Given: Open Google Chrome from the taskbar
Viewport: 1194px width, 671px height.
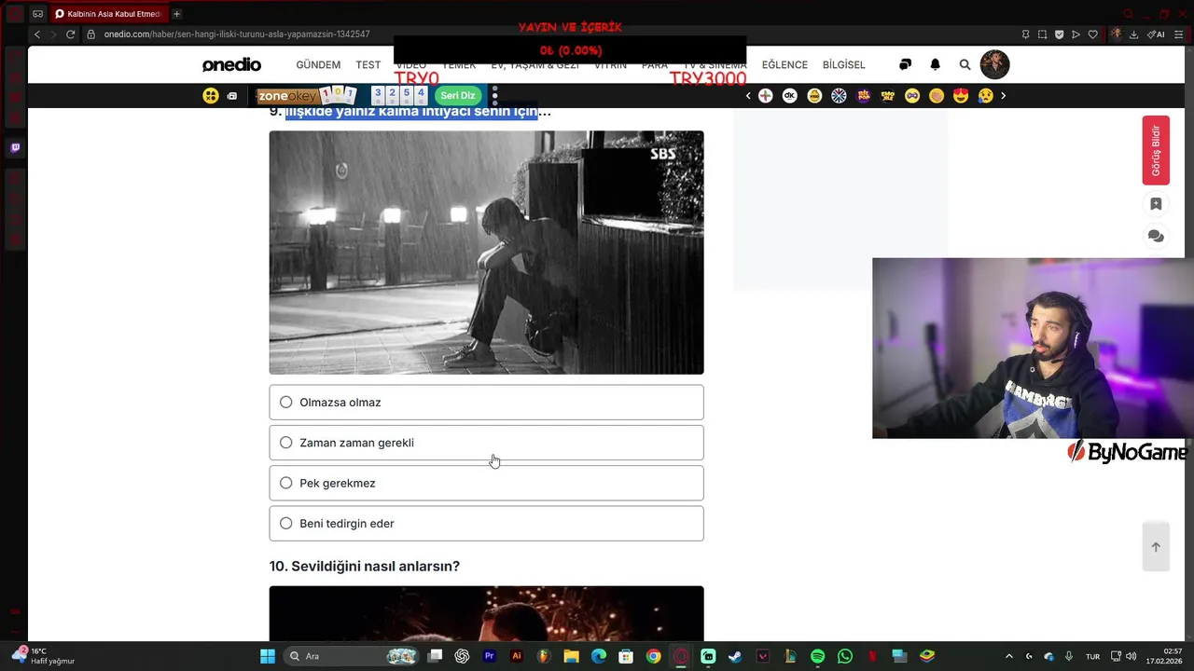Looking at the screenshot, I should point(653,656).
